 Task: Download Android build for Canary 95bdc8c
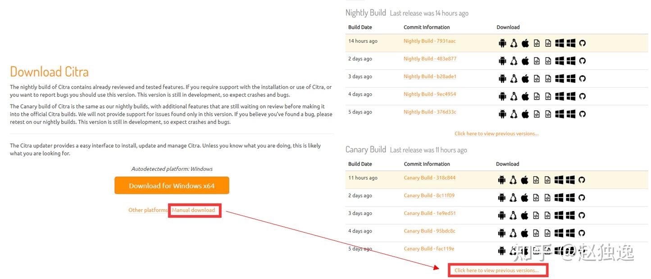[x=502, y=233]
